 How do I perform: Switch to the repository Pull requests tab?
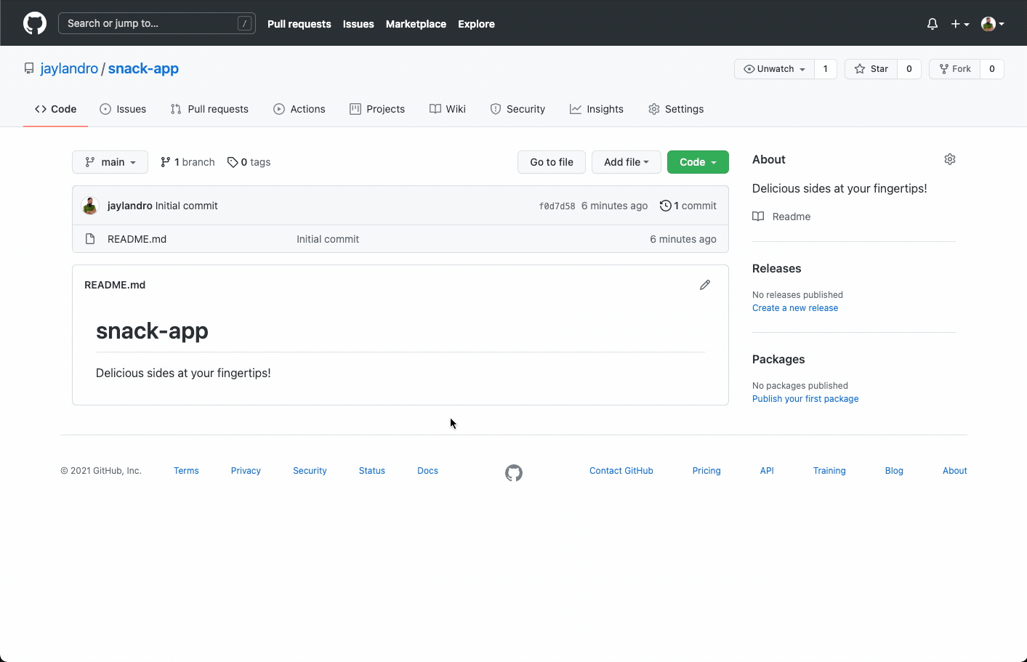click(209, 109)
